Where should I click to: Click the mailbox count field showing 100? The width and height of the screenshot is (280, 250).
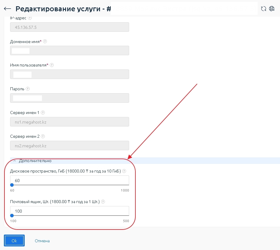[x=70, y=211]
